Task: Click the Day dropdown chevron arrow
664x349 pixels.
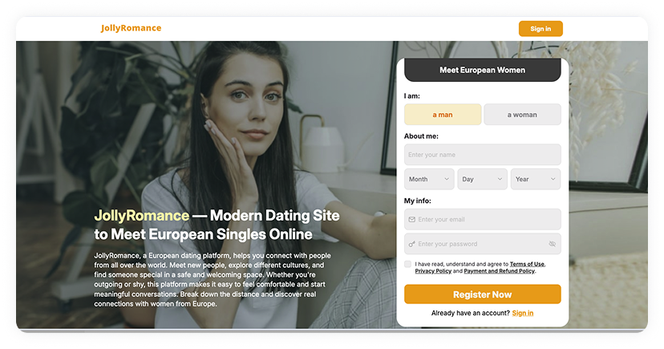Action: click(500, 179)
